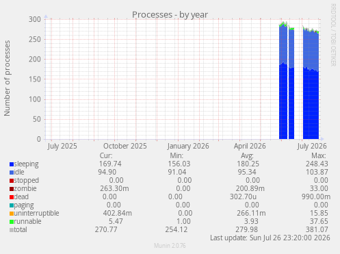The width and height of the screenshot is (340, 254).
Task: Click the 'Avg:' column header
Action: pos(247,155)
